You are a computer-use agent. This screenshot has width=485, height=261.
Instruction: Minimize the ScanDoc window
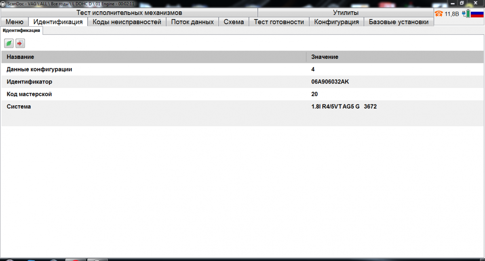tap(453, 3)
